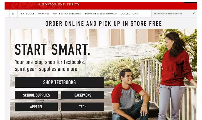Click the @ Boston University header text

tap(59, 5)
